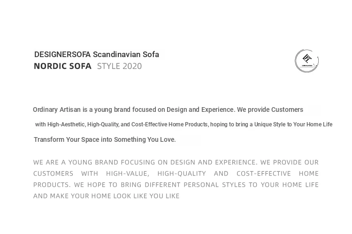Click 'Design and Experience' in first sentence
This screenshot has width=352, height=234.
pyautogui.click(x=200, y=110)
